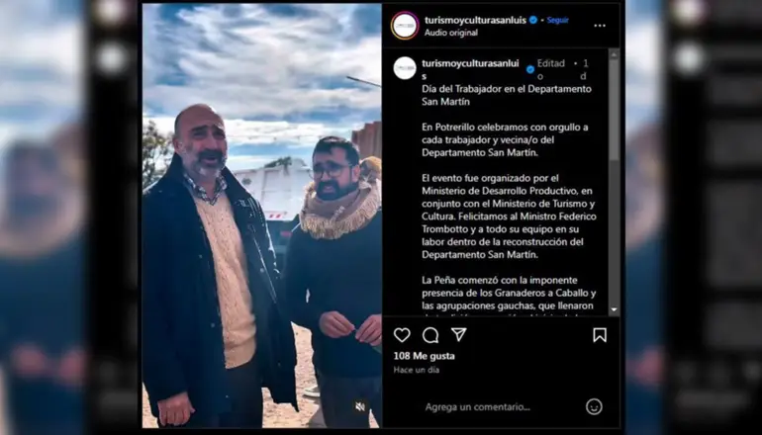This screenshot has width=762, height=435.
Task: Save post with bookmark icon
Action: pos(600,335)
